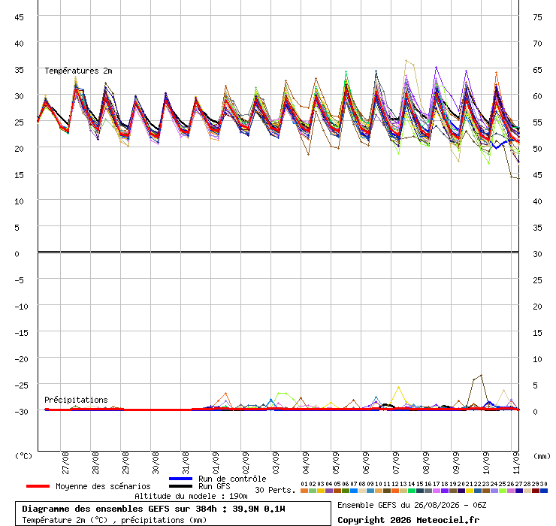556x526 pixels.
Task: Click the perturbation 15 dark navy-teal swatch
Action: (x=420, y=491)
